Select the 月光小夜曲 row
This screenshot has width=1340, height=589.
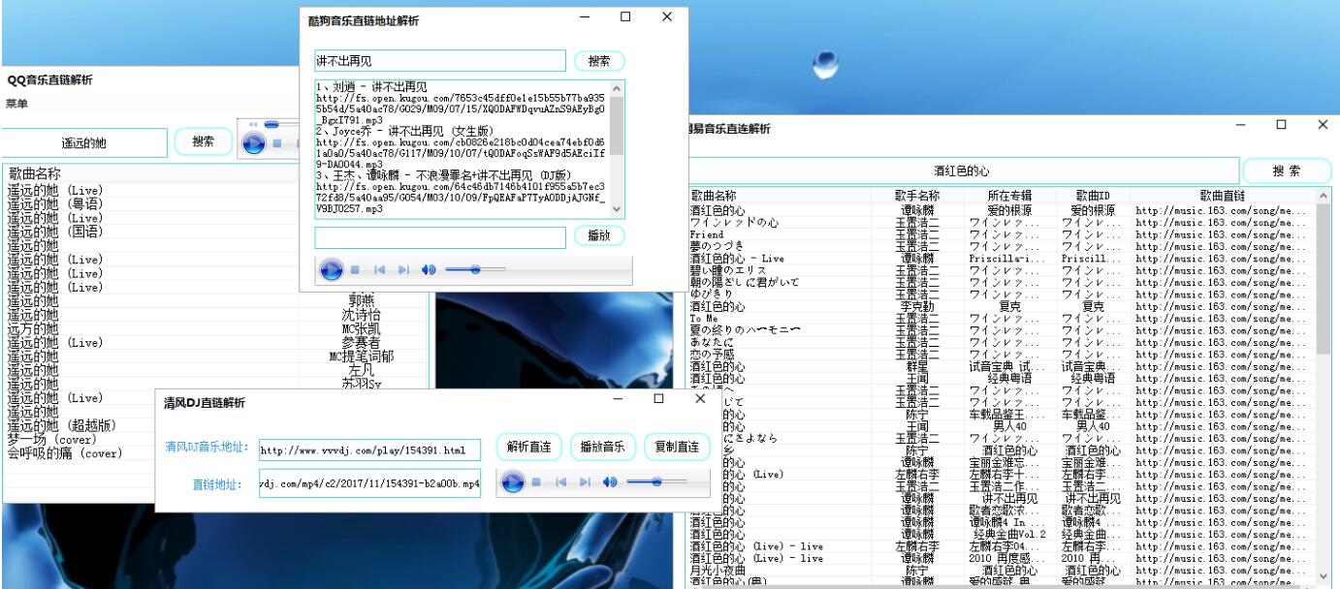pyautogui.click(x=1002, y=571)
